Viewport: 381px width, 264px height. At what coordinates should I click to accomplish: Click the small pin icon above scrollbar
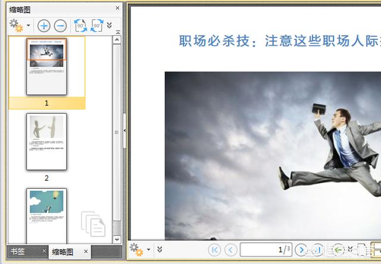point(118,32)
